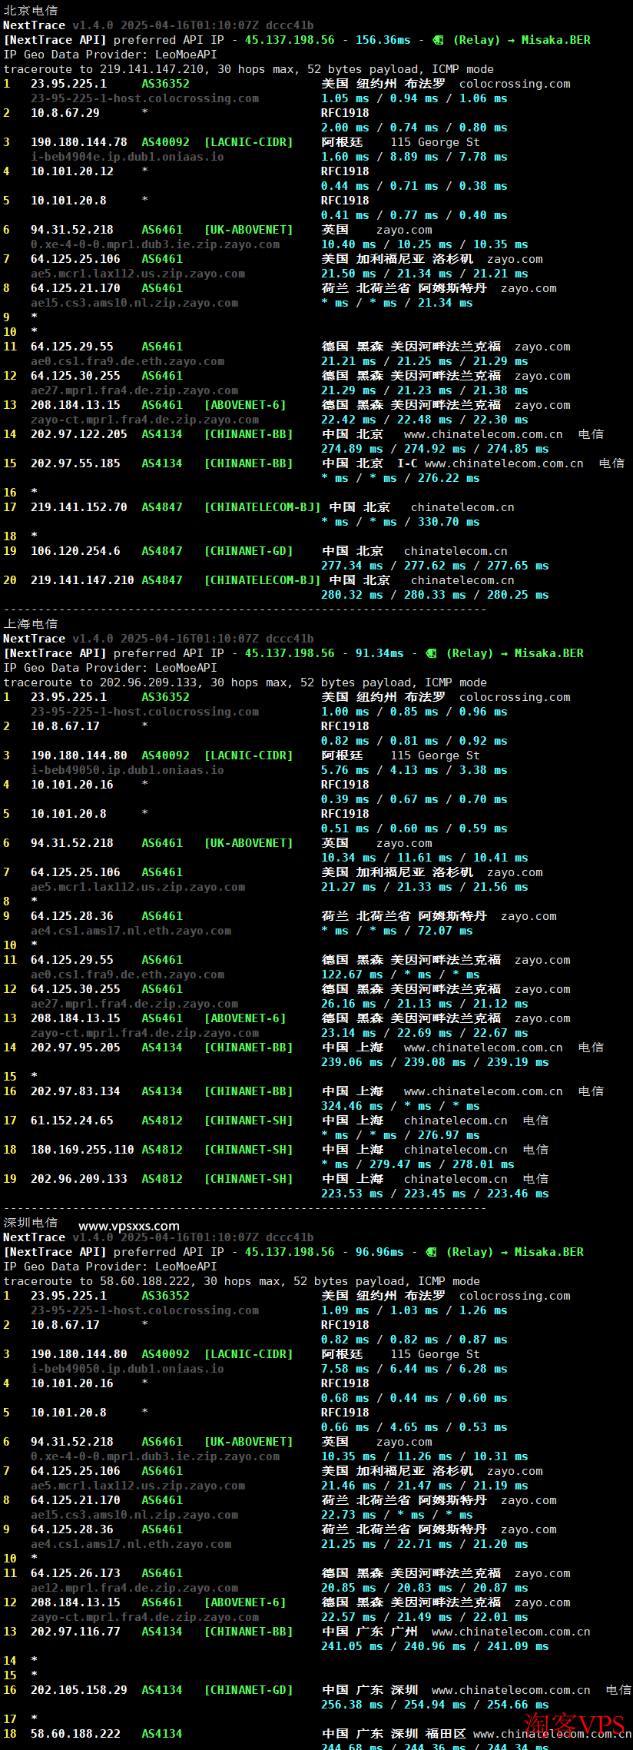Click the 福田区 location text on hop 18
The height and width of the screenshot is (1750, 633).
pos(446,1734)
